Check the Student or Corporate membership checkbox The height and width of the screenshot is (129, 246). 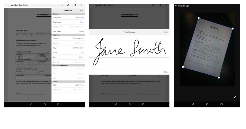(17, 43)
